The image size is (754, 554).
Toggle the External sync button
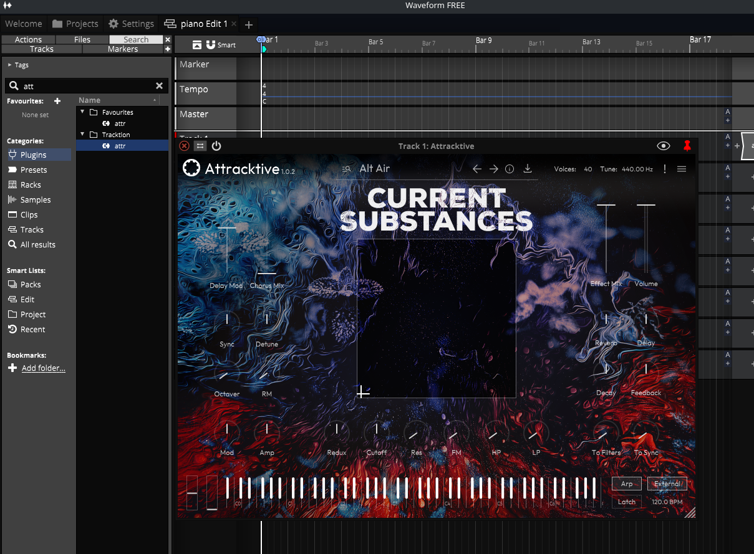coord(667,484)
